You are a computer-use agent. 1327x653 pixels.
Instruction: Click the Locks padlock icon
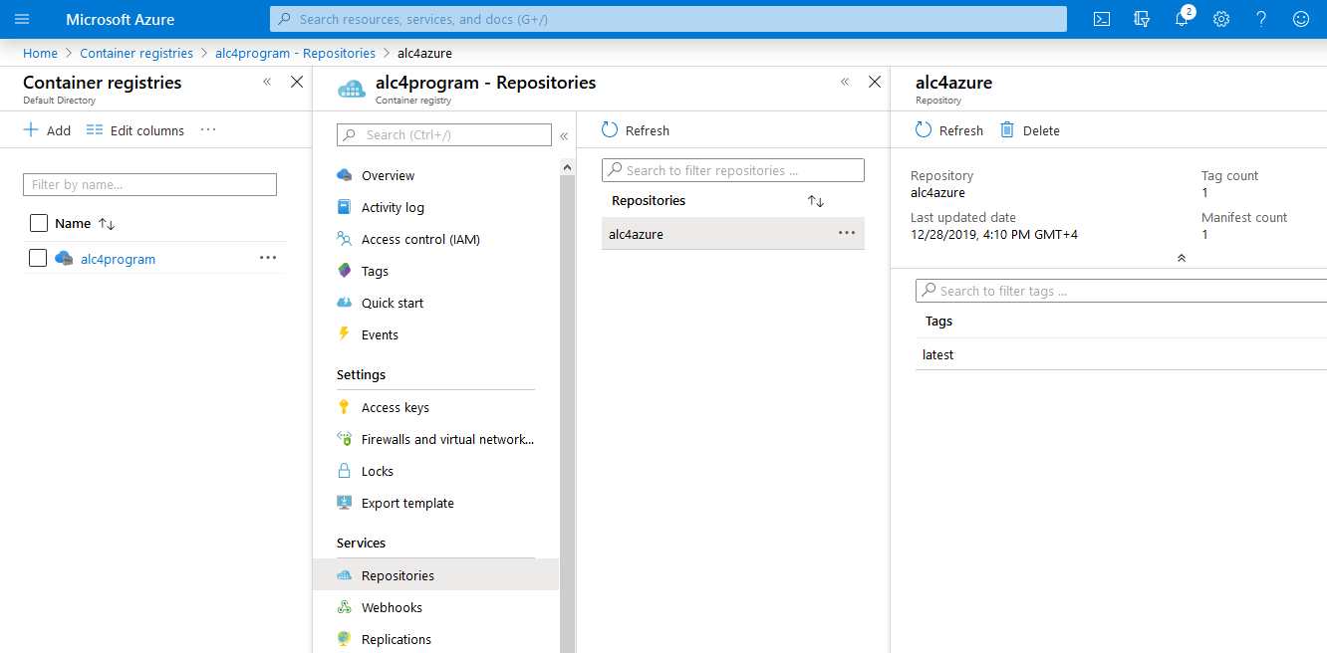(x=345, y=471)
